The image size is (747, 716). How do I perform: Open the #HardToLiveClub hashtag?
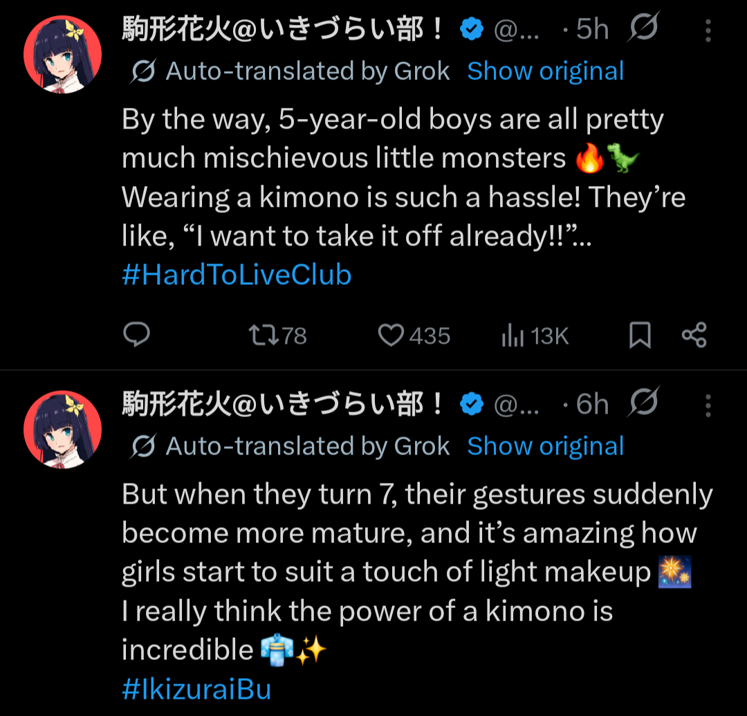click(x=237, y=275)
